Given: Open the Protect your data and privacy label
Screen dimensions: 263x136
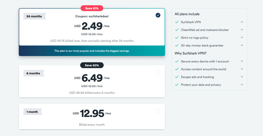Looking at the screenshot, I should tap(201, 85).
